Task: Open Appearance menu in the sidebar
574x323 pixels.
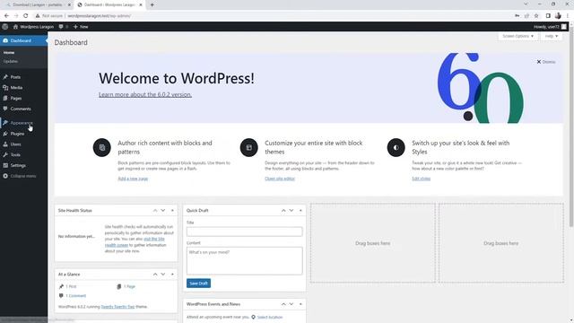Action: pos(22,123)
